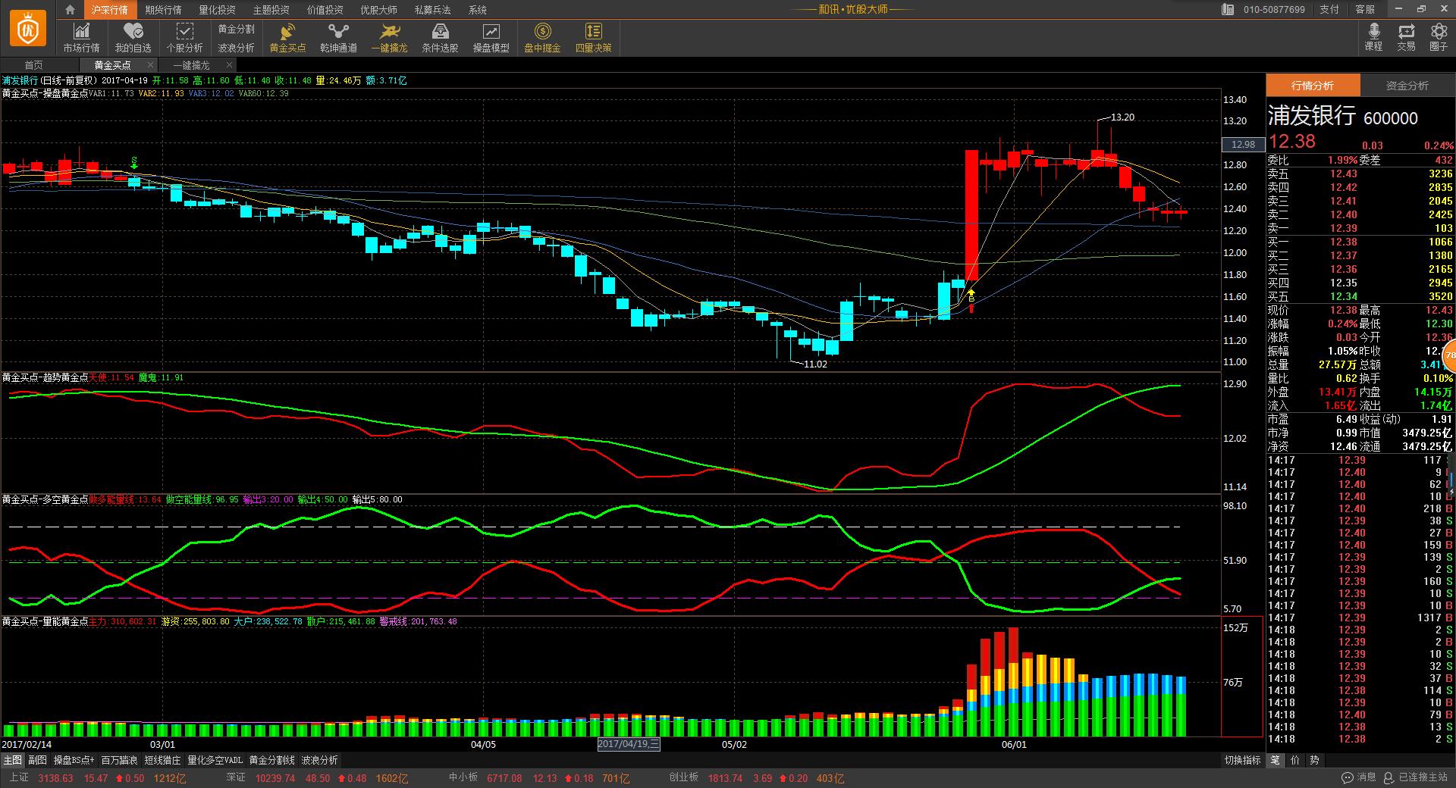Select 价 price tab
The height and width of the screenshot is (788, 1456).
coord(1295,760)
